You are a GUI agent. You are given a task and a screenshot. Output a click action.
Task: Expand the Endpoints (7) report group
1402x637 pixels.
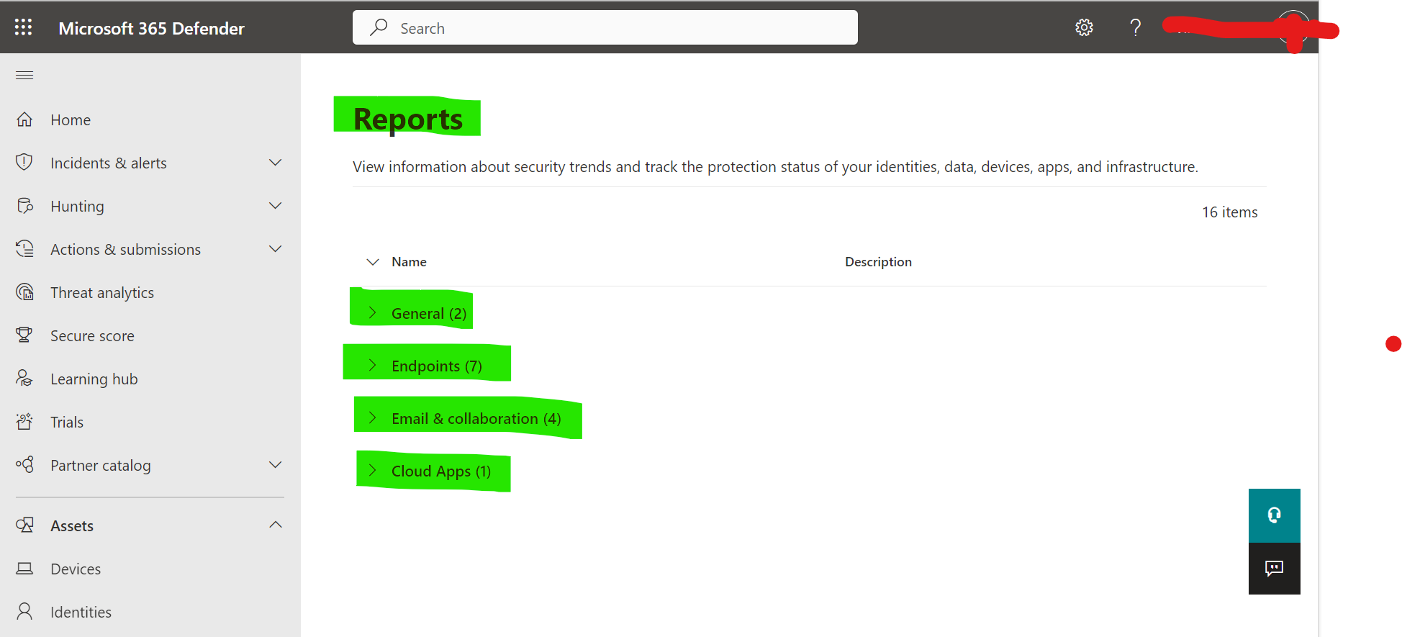pyautogui.click(x=373, y=365)
